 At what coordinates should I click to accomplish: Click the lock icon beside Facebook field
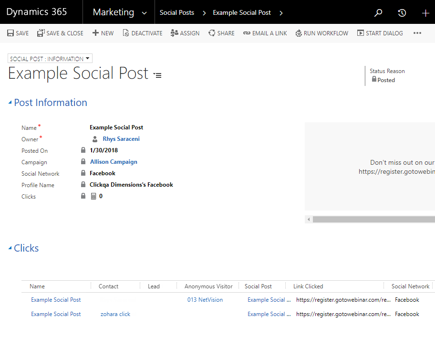coord(83,173)
